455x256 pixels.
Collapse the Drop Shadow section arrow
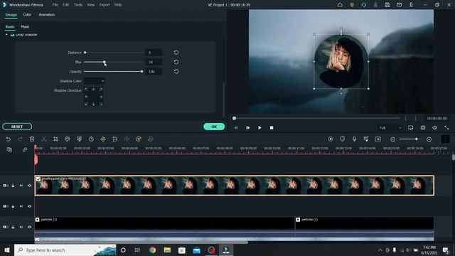coord(6,35)
